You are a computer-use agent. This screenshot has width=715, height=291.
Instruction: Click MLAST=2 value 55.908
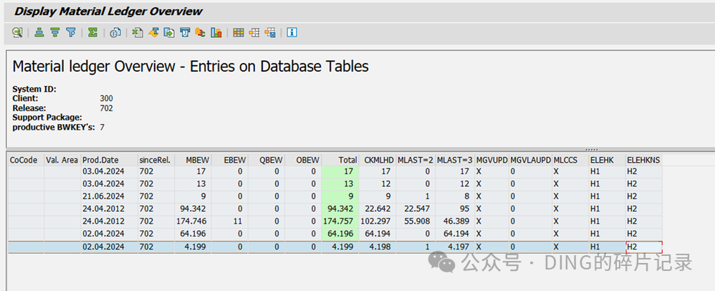tap(416, 221)
